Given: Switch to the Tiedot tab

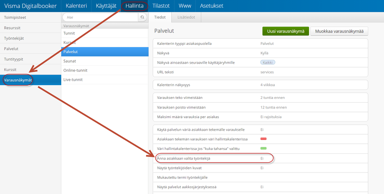Looking at the screenshot, I should pyautogui.click(x=160, y=17).
